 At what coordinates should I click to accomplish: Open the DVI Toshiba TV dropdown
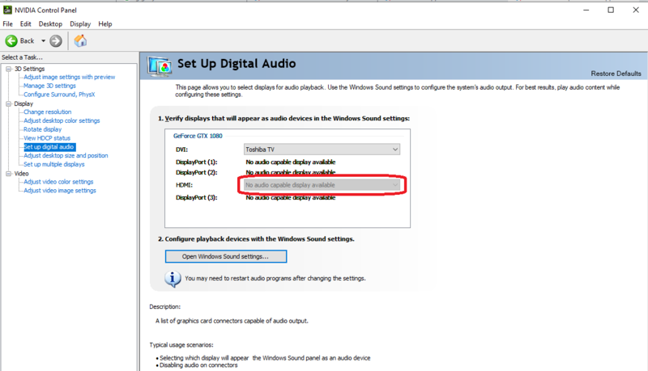(322, 150)
